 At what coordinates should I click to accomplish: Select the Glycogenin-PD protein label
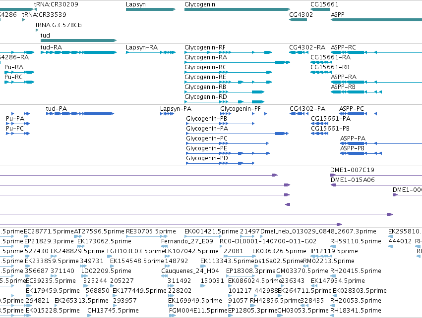pos(207,158)
